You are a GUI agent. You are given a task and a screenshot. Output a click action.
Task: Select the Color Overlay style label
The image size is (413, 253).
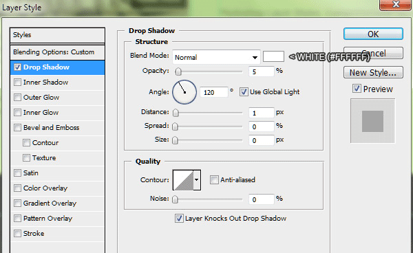point(45,188)
